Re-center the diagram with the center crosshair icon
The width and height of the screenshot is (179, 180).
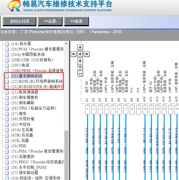point(80,54)
